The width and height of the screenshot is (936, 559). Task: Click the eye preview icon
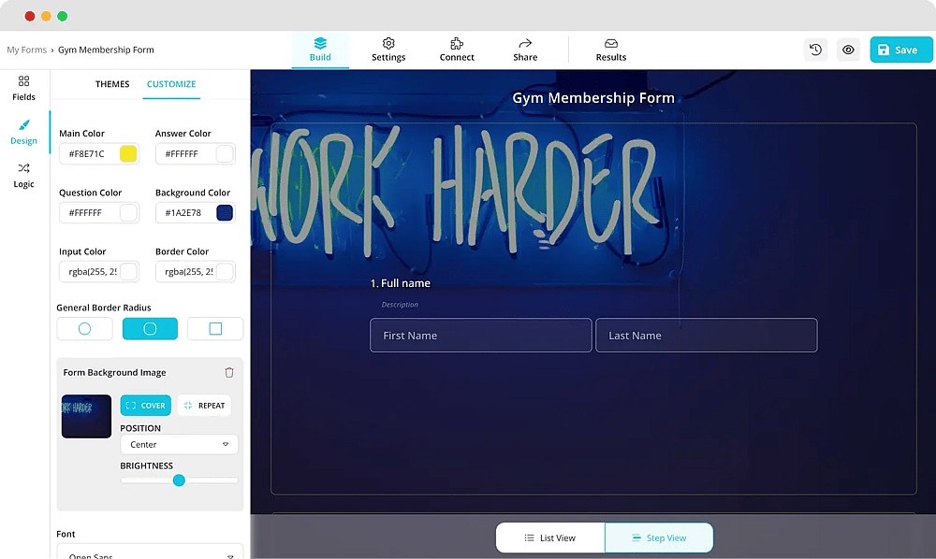(x=848, y=50)
